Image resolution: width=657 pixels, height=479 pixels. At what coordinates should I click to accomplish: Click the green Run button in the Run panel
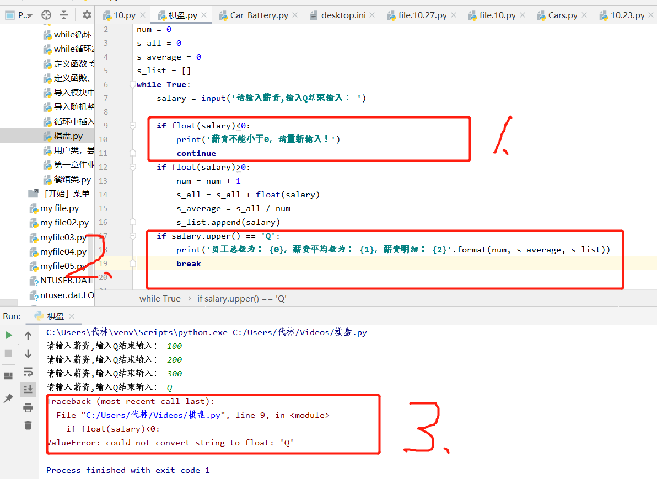[8, 335]
